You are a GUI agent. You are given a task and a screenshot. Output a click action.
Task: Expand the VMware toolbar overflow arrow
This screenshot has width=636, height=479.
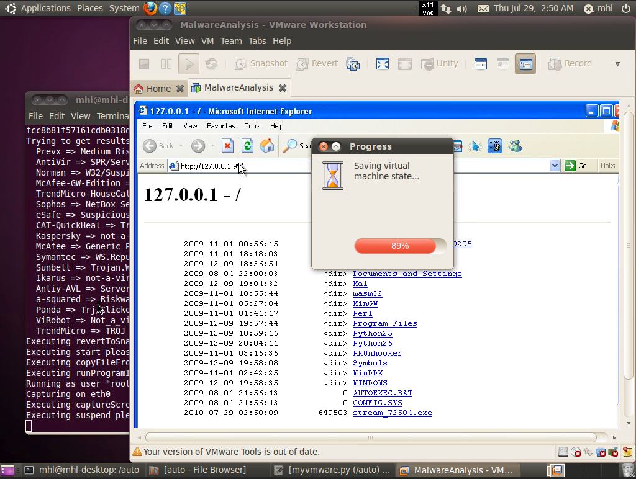(617, 64)
